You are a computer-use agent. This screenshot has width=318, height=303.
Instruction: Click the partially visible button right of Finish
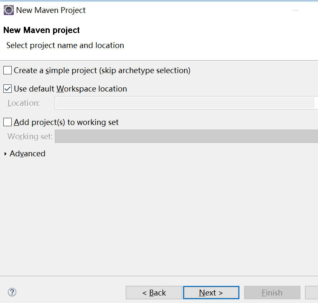click(313, 293)
